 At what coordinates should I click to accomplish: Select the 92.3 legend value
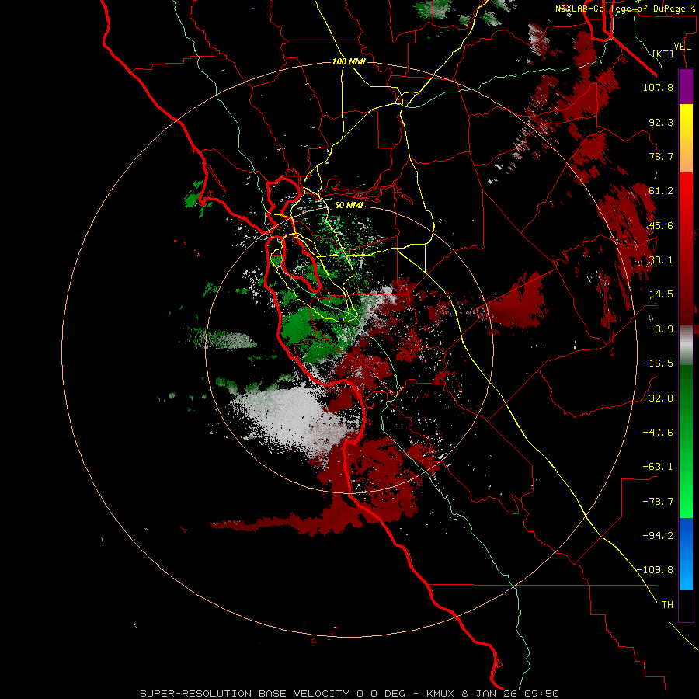pos(661,122)
